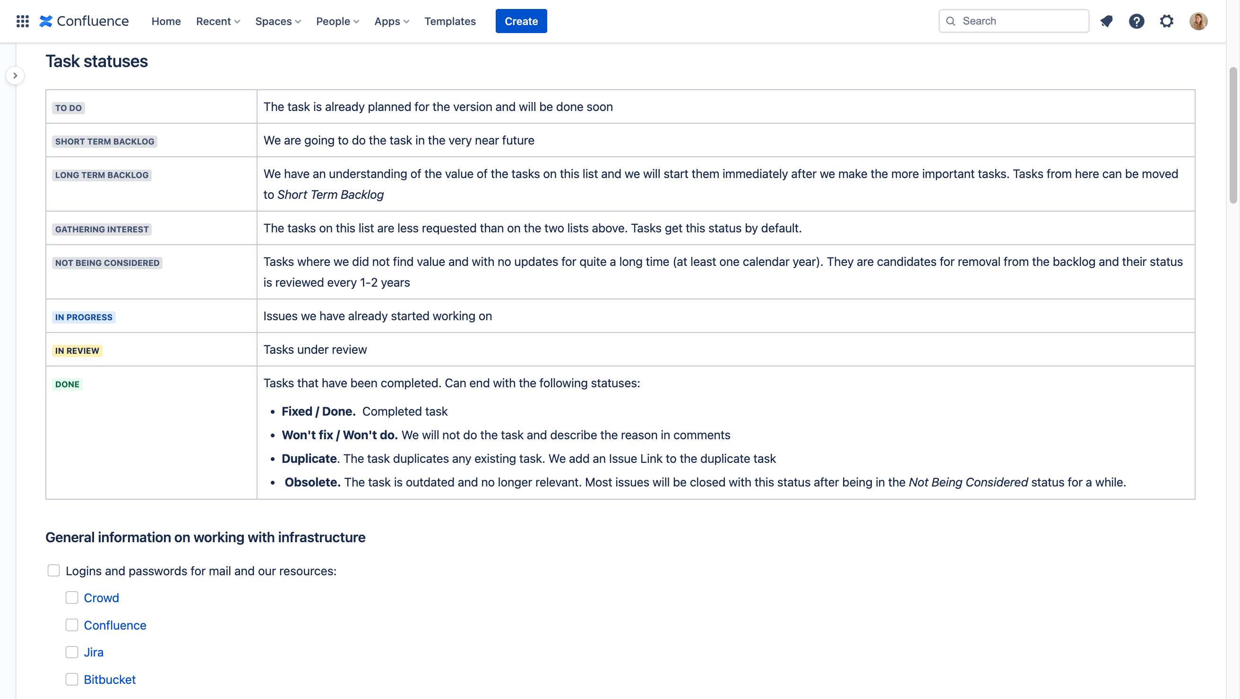Screen dimensions: 1240x699
Task: Open the Templates menu item
Action: tap(450, 20)
